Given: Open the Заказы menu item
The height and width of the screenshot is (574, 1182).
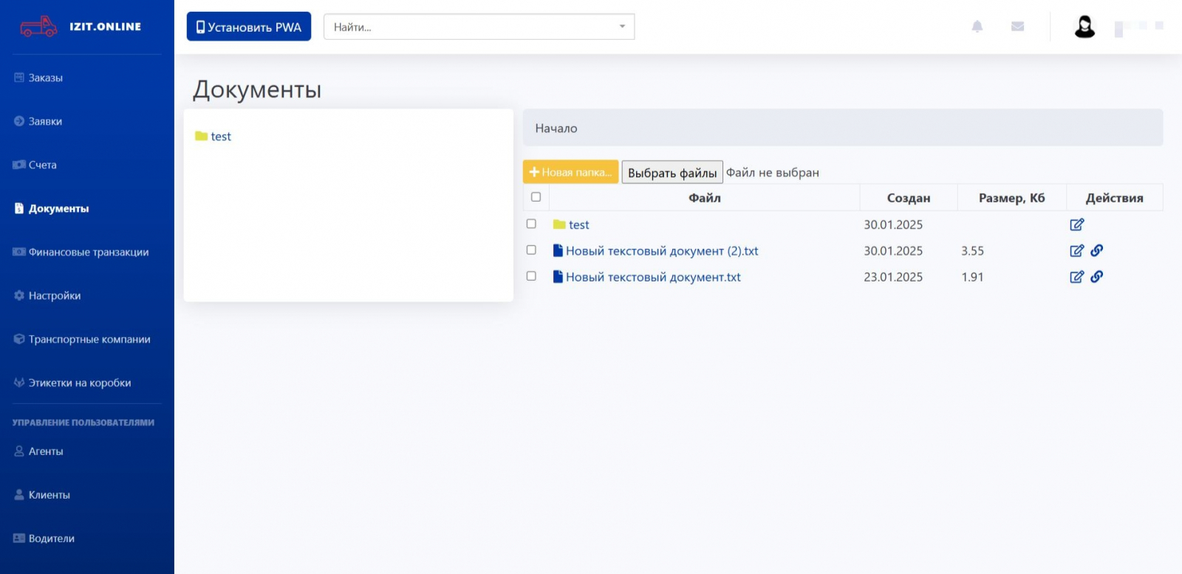Looking at the screenshot, I should coord(45,78).
